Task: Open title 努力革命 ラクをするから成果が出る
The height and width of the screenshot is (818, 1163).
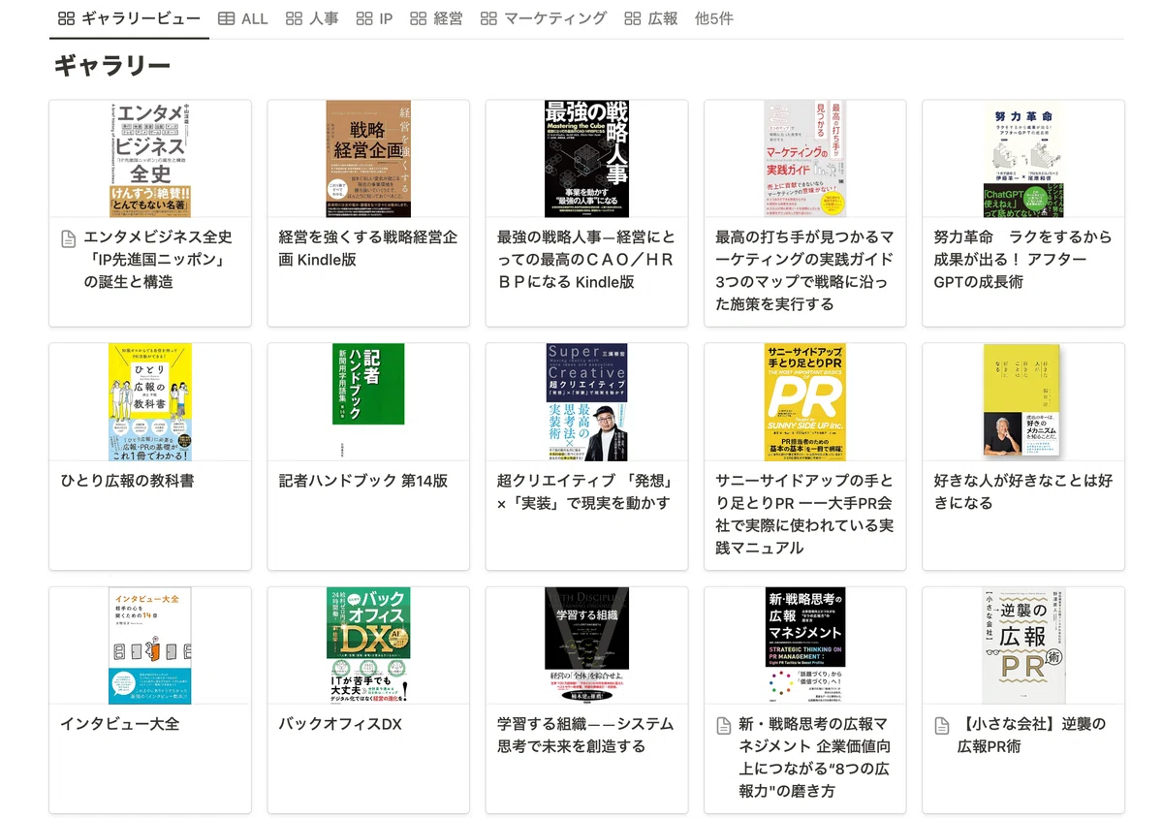Action: pyautogui.click(x=1022, y=260)
